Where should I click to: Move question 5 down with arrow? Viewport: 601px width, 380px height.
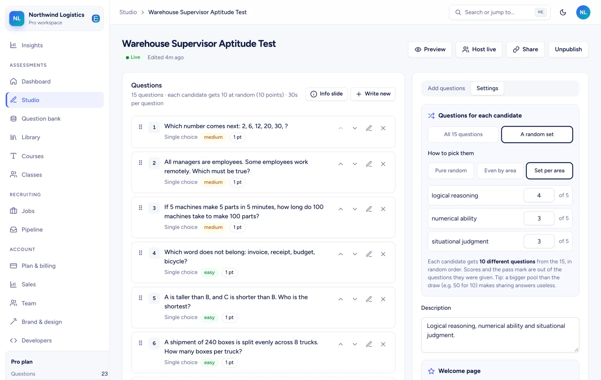click(355, 299)
